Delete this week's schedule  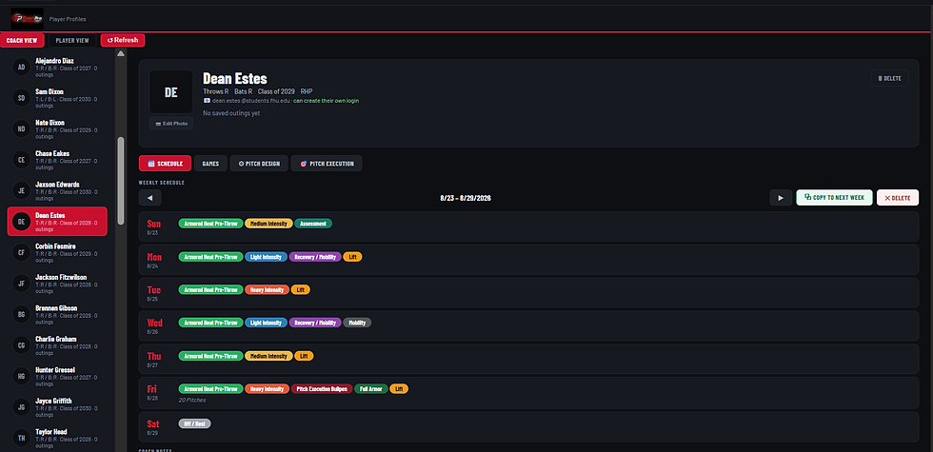pos(897,198)
